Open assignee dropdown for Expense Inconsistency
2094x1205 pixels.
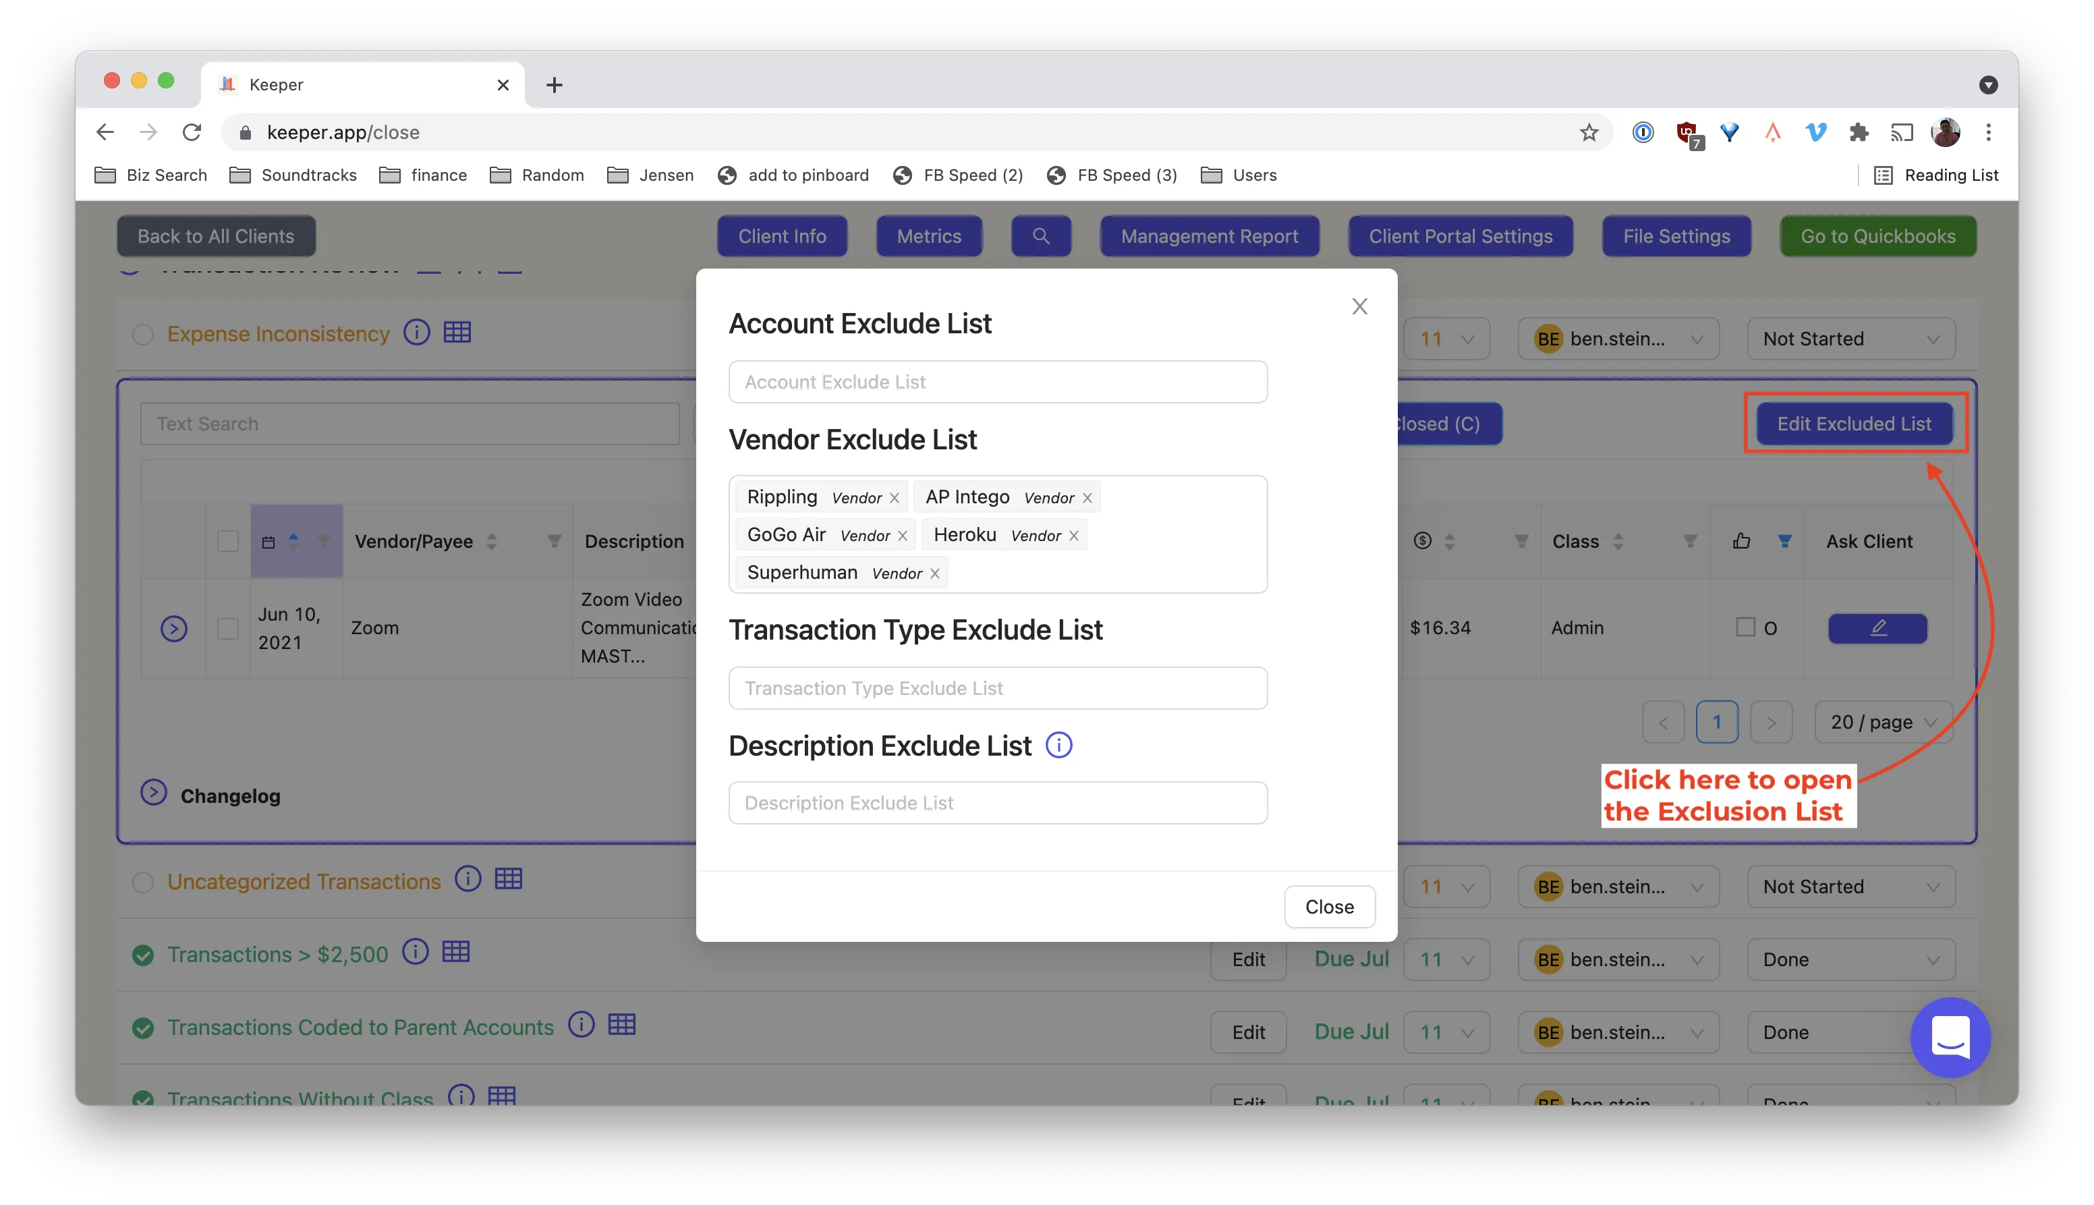point(1618,339)
